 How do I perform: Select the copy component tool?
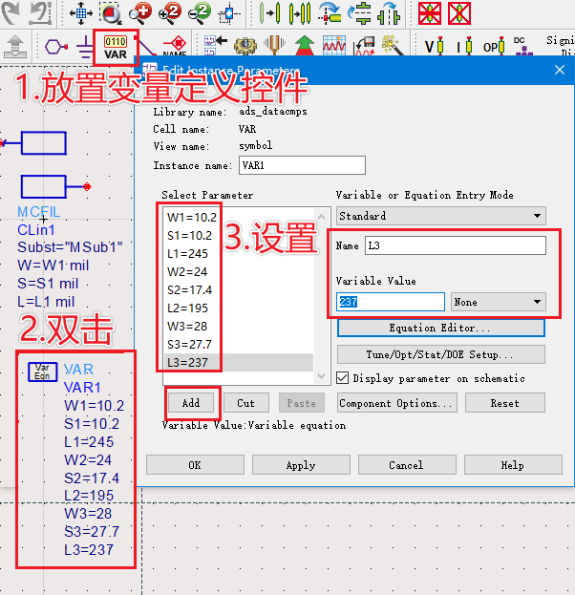click(300, 13)
